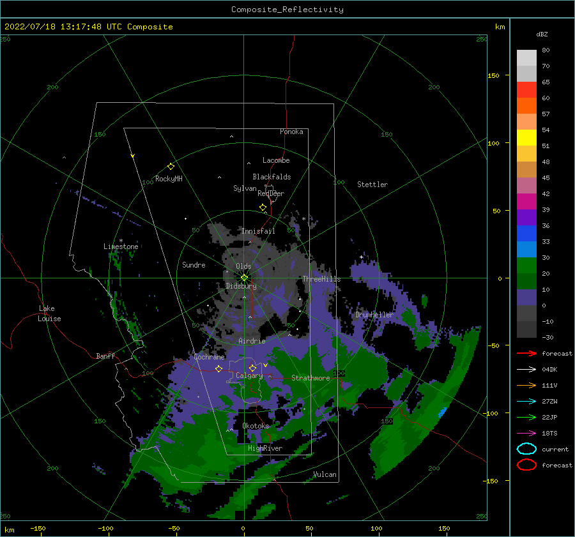This screenshot has width=575, height=537.
Task: Click the Blackfalds label
Action: [272, 177]
